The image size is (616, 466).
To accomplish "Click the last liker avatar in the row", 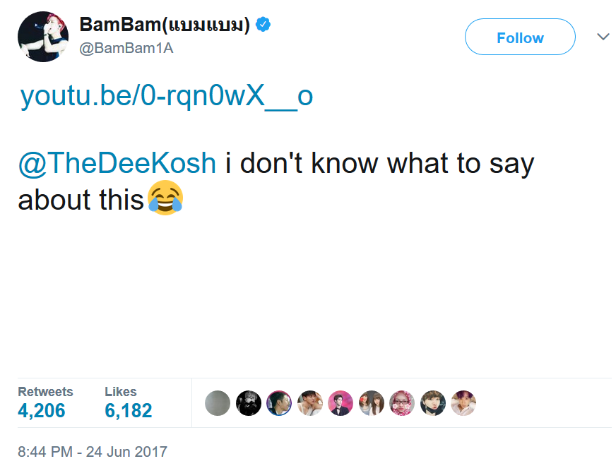I will click(x=463, y=403).
